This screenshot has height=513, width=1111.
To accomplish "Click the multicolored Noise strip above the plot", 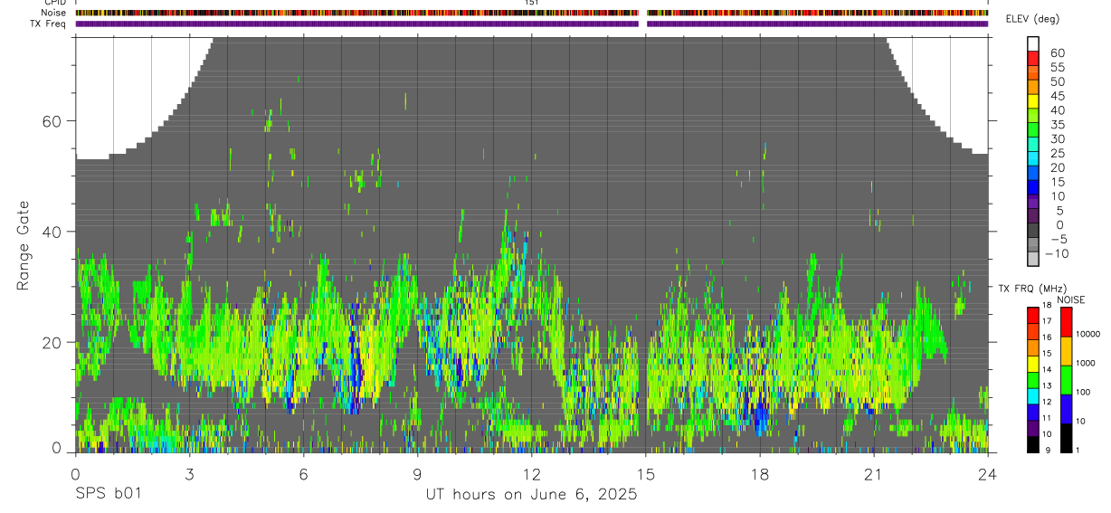I will [531, 14].
